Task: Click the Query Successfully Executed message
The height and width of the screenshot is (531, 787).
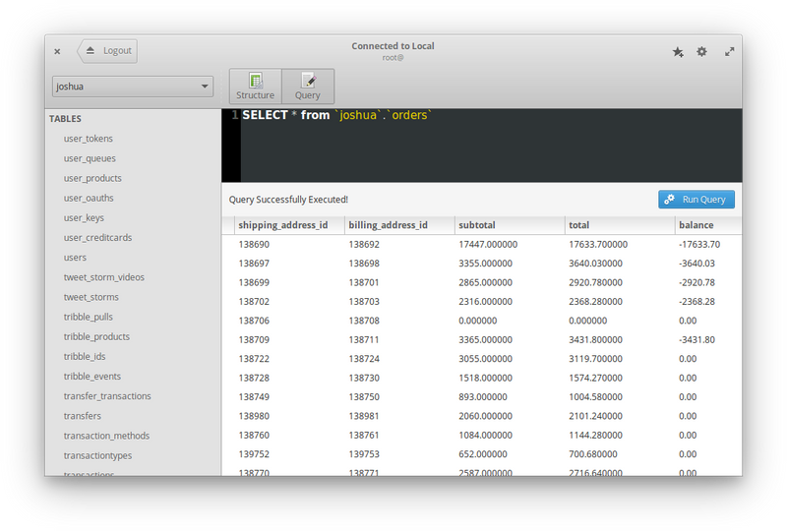Action: coord(288,200)
